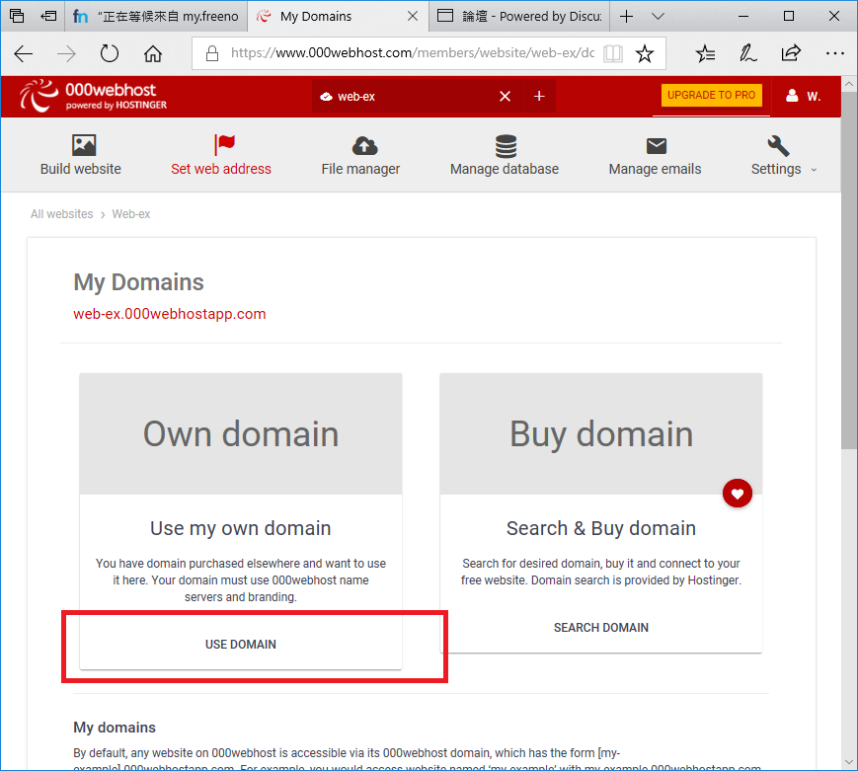Click USE DOMAIN button

(241, 644)
